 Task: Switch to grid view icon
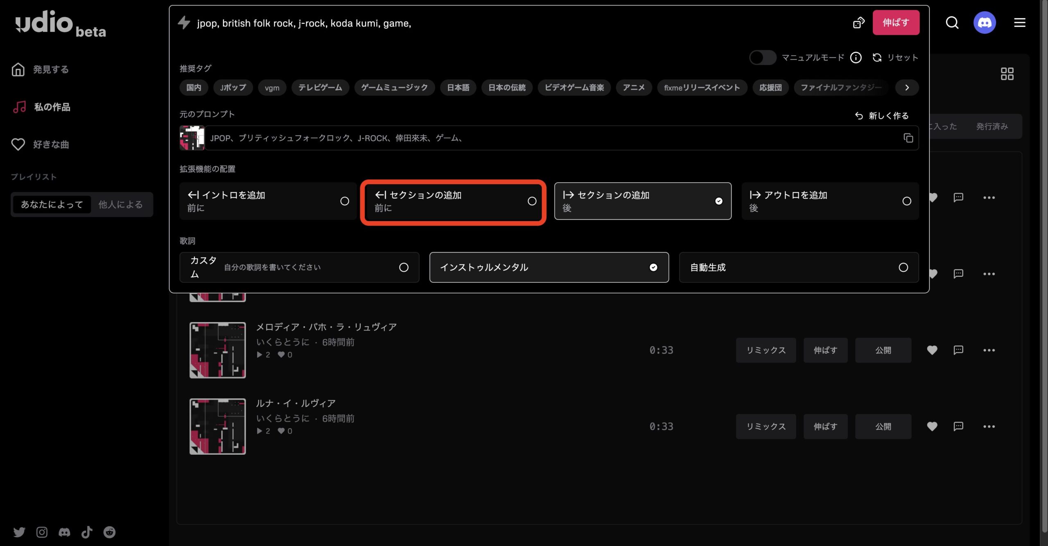pos(1007,74)
